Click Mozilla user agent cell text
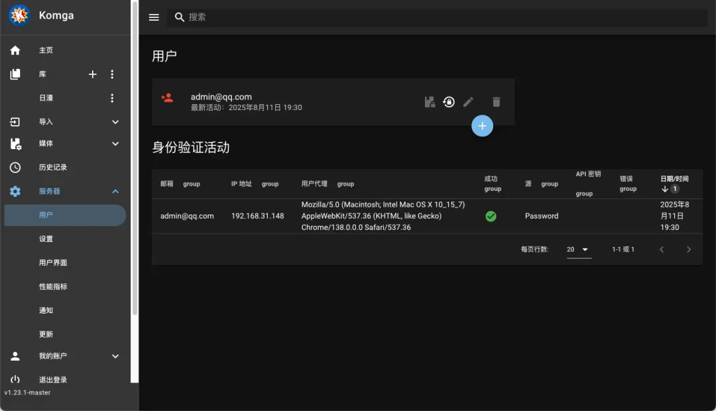716x411 pixels. pos(383,216)
